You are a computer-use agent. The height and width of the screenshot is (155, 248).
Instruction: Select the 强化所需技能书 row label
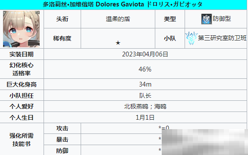pyautogui.click(x=22, y=139)
